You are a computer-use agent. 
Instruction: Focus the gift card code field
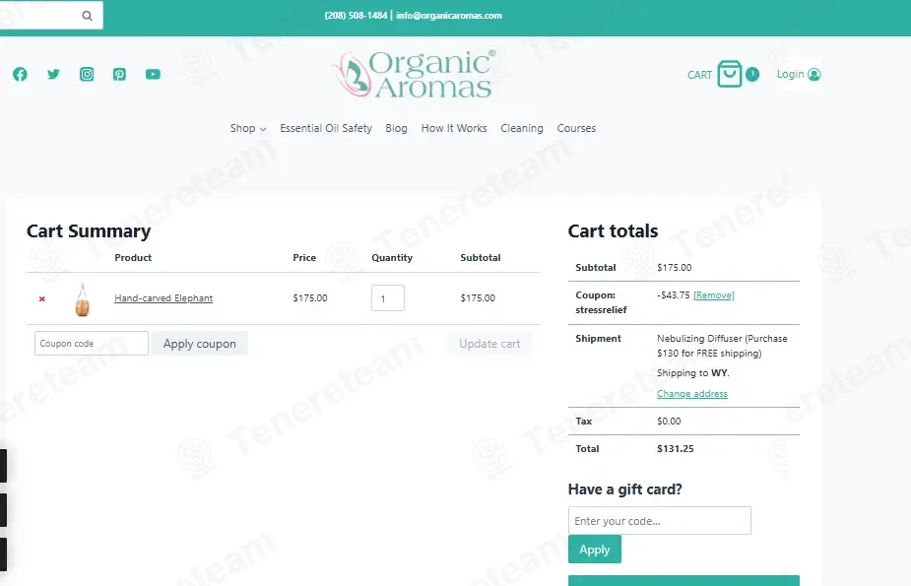click(660, 520)
